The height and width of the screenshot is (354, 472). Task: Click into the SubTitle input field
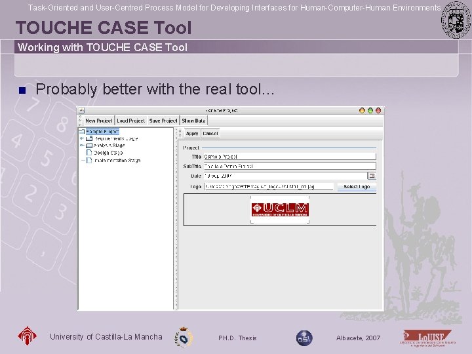(290, 166)
